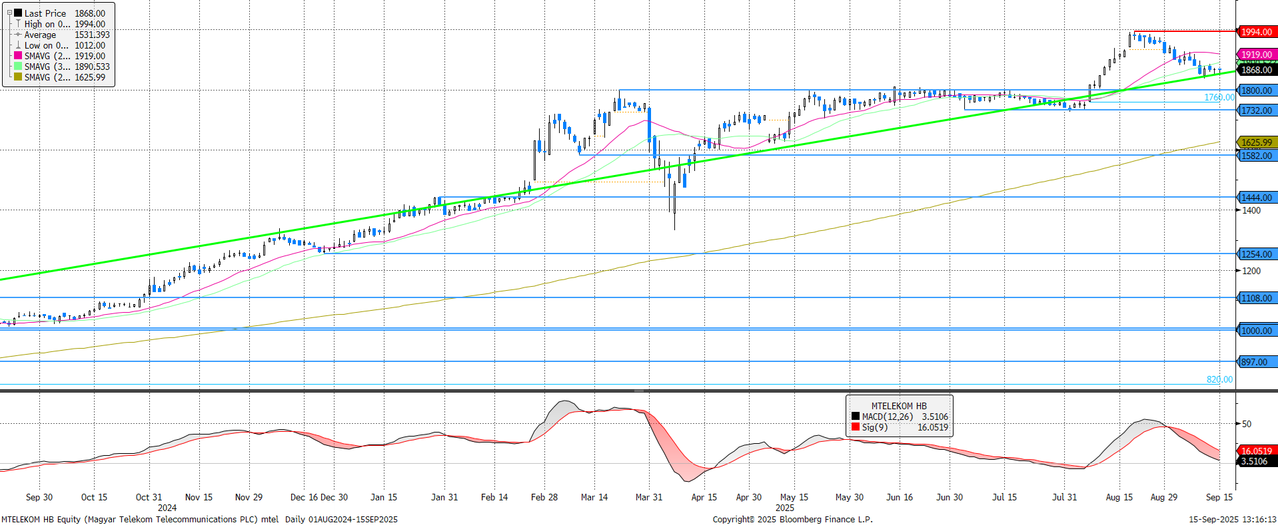Viewport: 1278px width, 525px height.
Task: Click the 2025 year label on time axis
Action: pyautogui.click(x=785, y=508)
